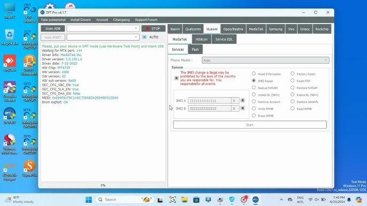367x206 pixels.
Task: Switch to the Qualcomm tab
Action: point(193,29)
